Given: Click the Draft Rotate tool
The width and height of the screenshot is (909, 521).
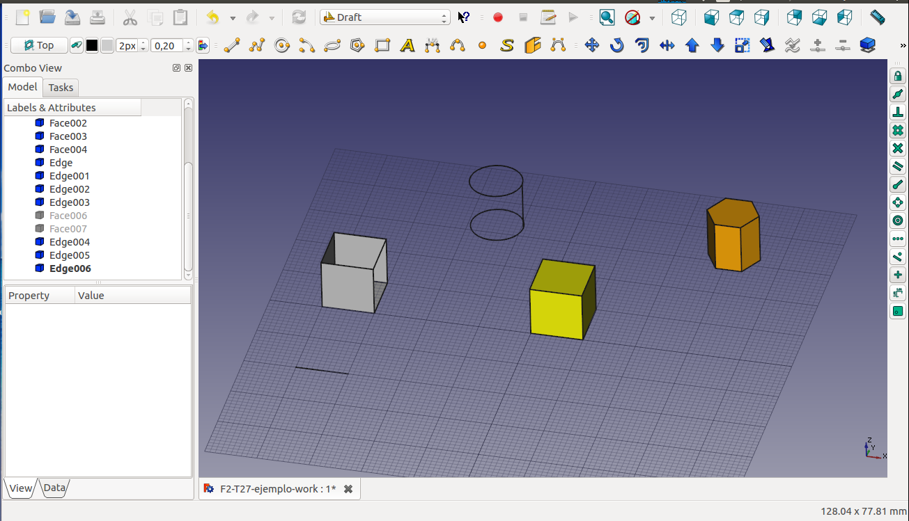Looking at the screenshot, I should pyautogui.click(x=617, y=46).
